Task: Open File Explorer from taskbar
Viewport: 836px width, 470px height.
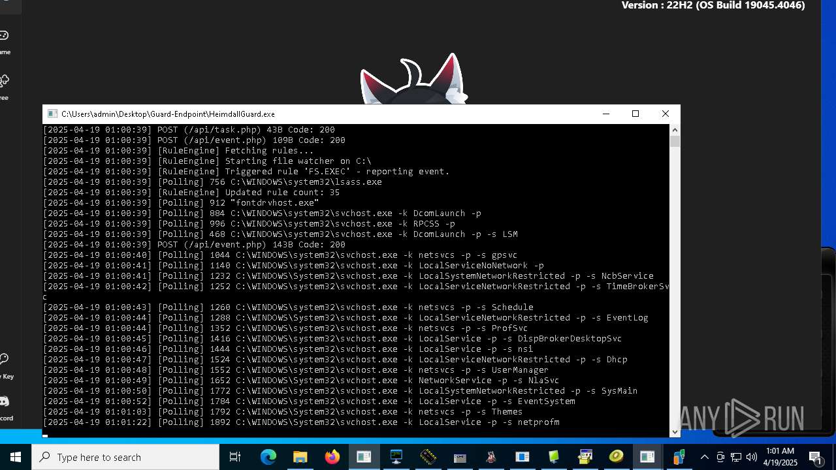Action: point(300,457)
